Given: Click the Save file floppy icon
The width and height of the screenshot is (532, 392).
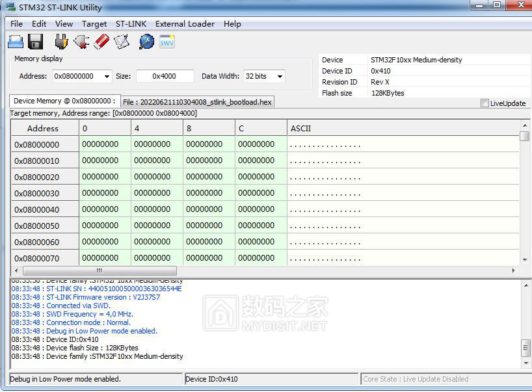Looking at the screenshot, I should (36, 42).
